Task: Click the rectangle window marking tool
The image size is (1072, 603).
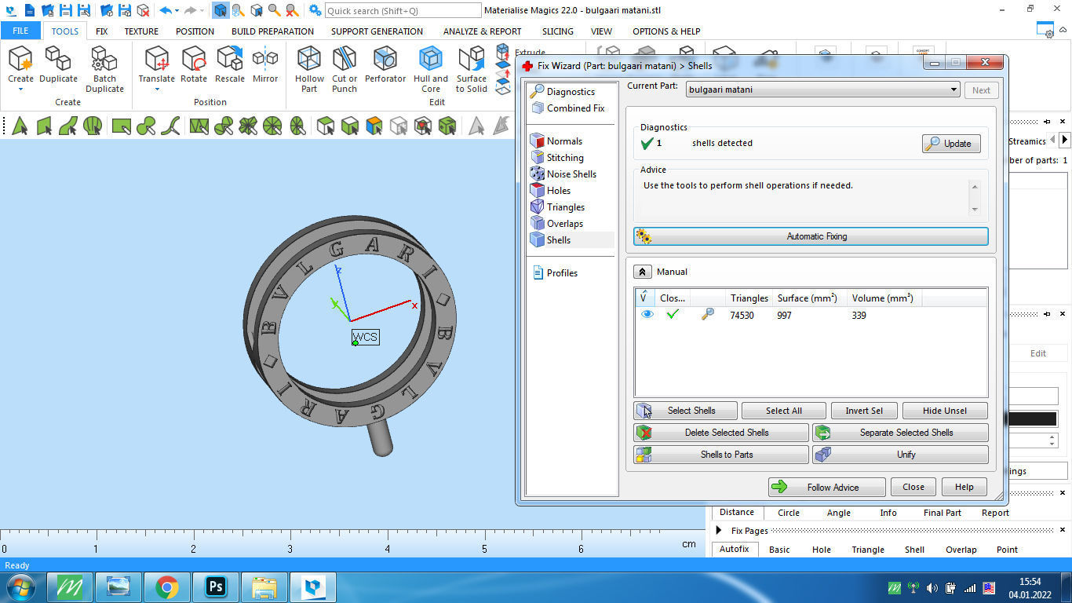Action: click(121, 126)
